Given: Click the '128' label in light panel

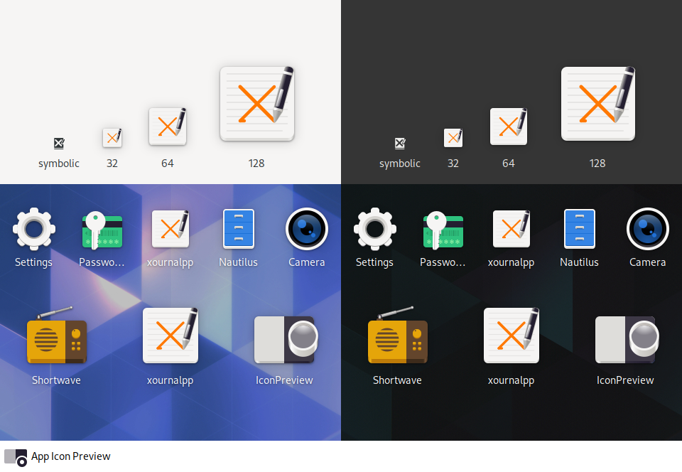Looking at the screenshot, I should pyautogui.click(x=256, y=163).
